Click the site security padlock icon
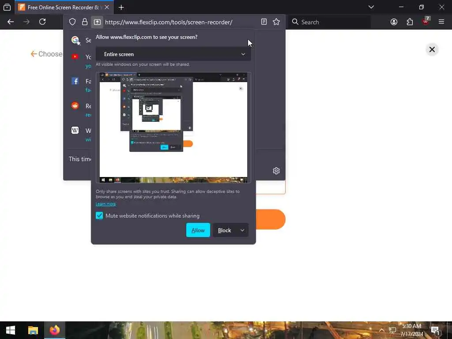The image size is (452, 339). [84, 22]
